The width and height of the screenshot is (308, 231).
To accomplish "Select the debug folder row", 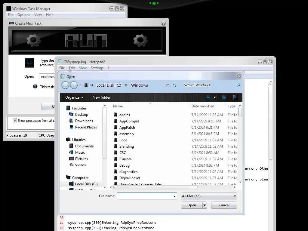I will coord(175,165).
